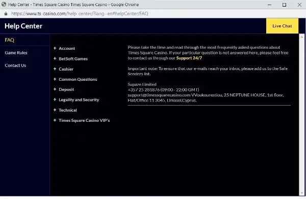
Task: Click the plus icon beside Legality and Security
Action: (x=55, y=99)
